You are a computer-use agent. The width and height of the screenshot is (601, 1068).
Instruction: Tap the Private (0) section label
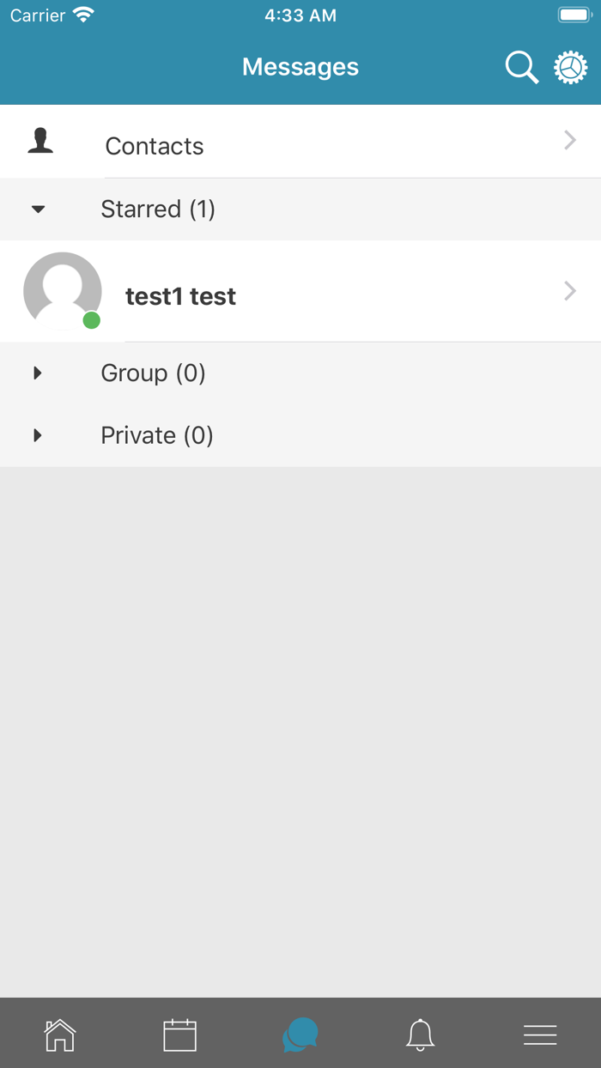tap(157, 435)
